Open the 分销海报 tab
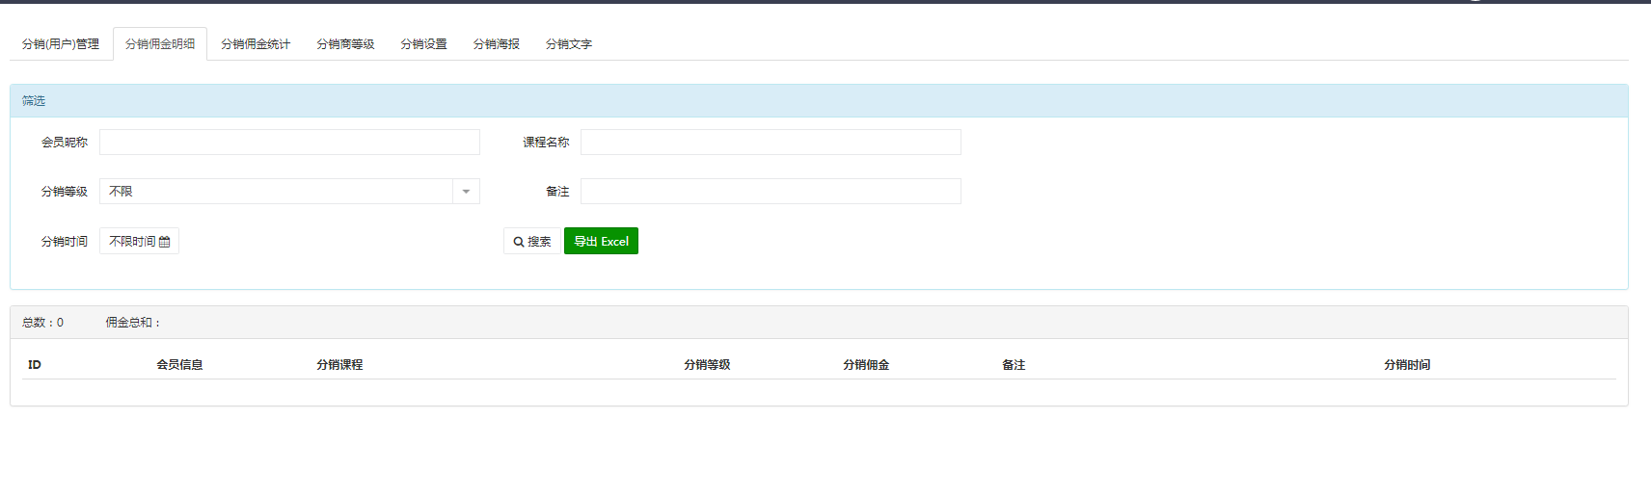 [x=497, y=44]
